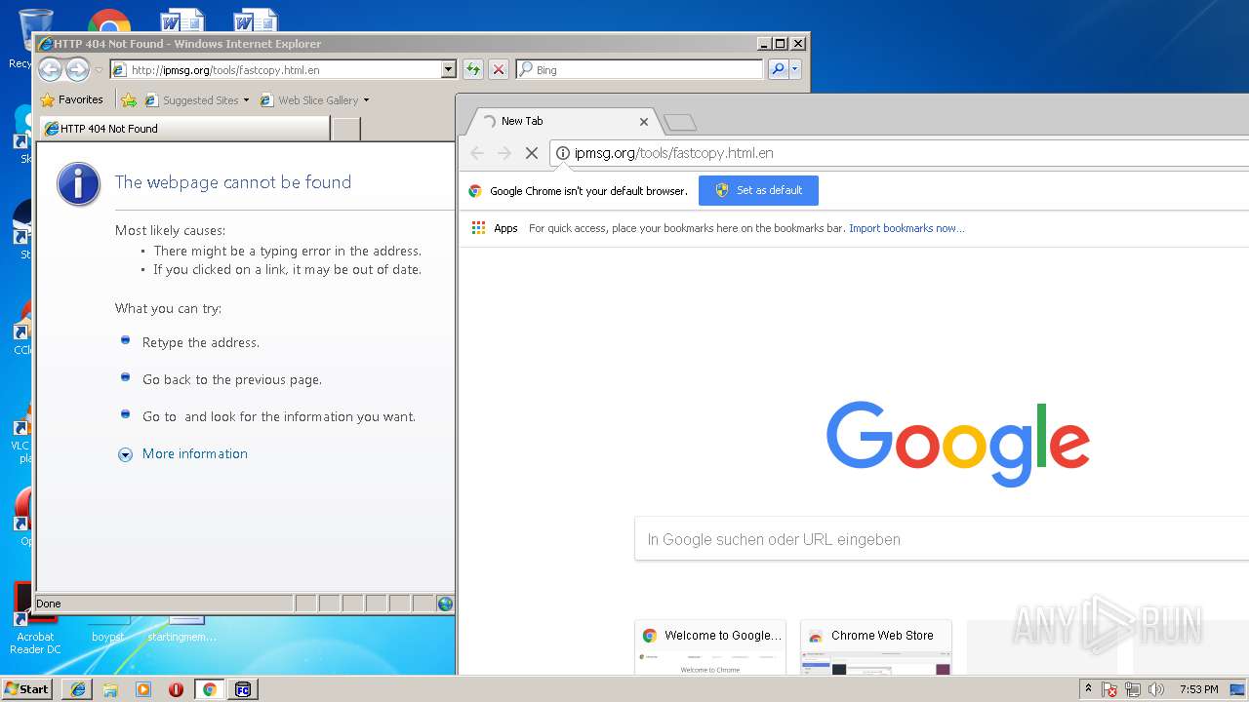Viewport: 1249px width, 702px height.
Task: Expand the More information section
Action: coord(125,454)
